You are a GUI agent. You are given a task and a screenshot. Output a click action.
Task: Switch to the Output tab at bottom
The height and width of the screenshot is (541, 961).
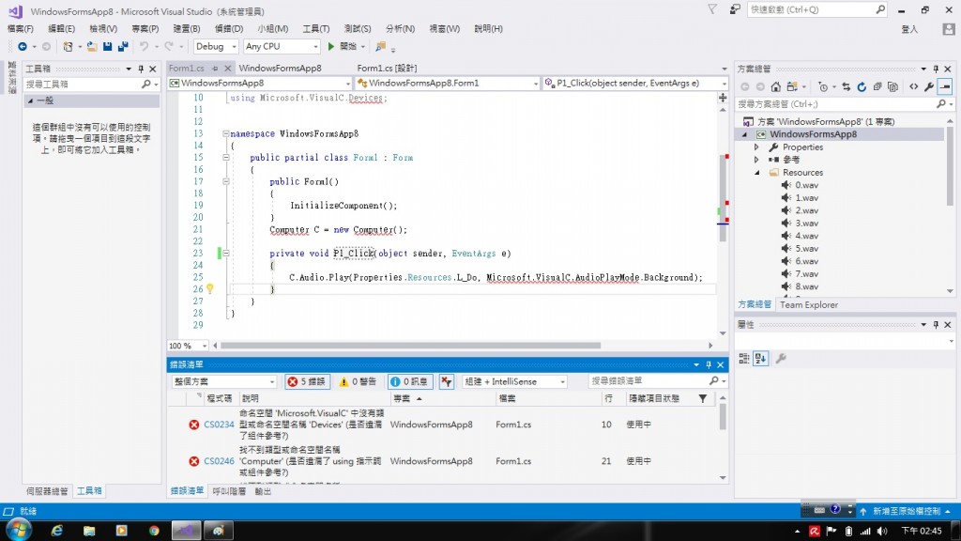[263, 491]
